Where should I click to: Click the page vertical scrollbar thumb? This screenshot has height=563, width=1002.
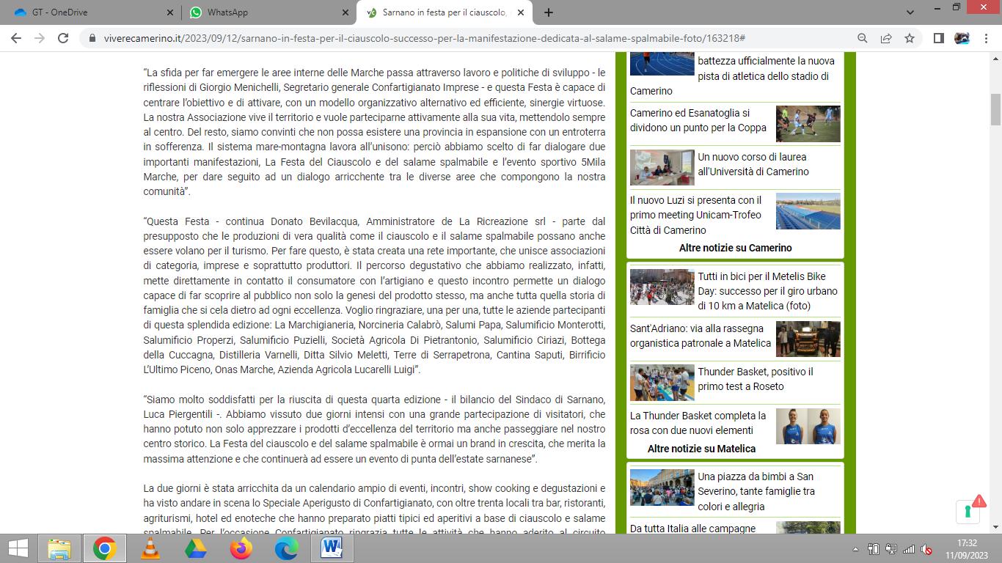coord(995,110)
